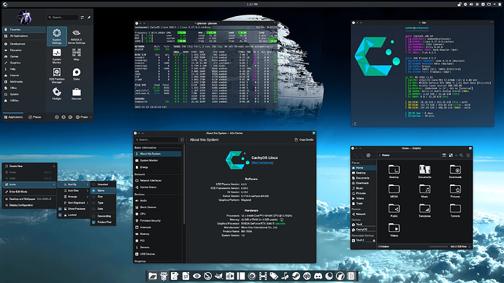
Task: Open the file manager icon in the dock
Action: 153,276
